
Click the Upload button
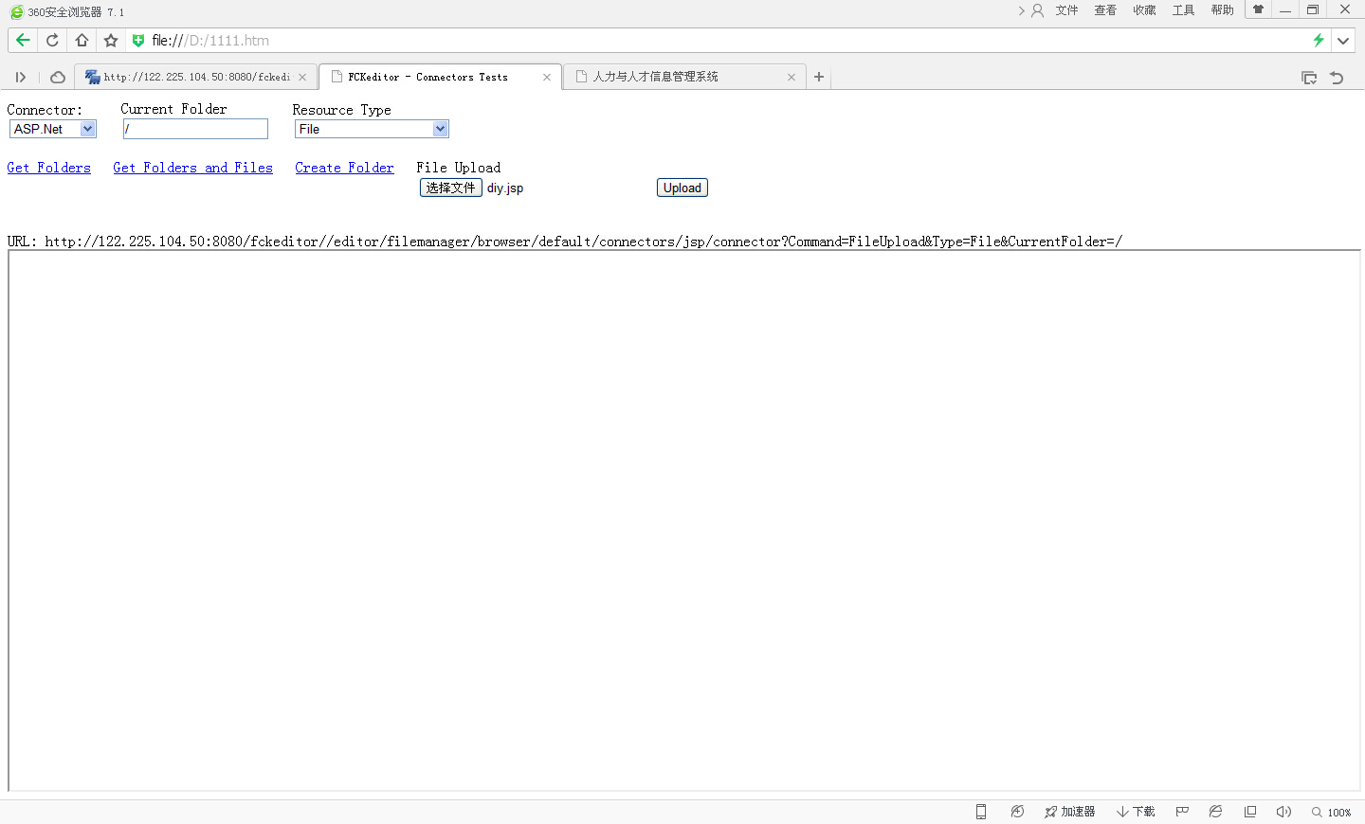pyautogui.click(x=682, y=188)
